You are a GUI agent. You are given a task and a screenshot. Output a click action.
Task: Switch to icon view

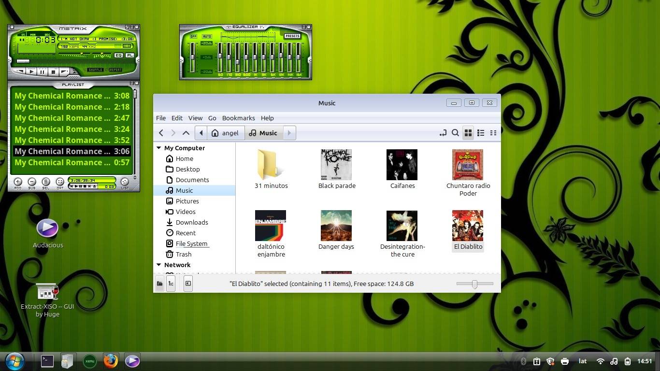(x=468, y=133)
